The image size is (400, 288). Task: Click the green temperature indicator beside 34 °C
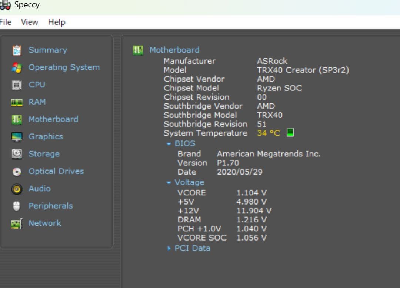(290, 133)
